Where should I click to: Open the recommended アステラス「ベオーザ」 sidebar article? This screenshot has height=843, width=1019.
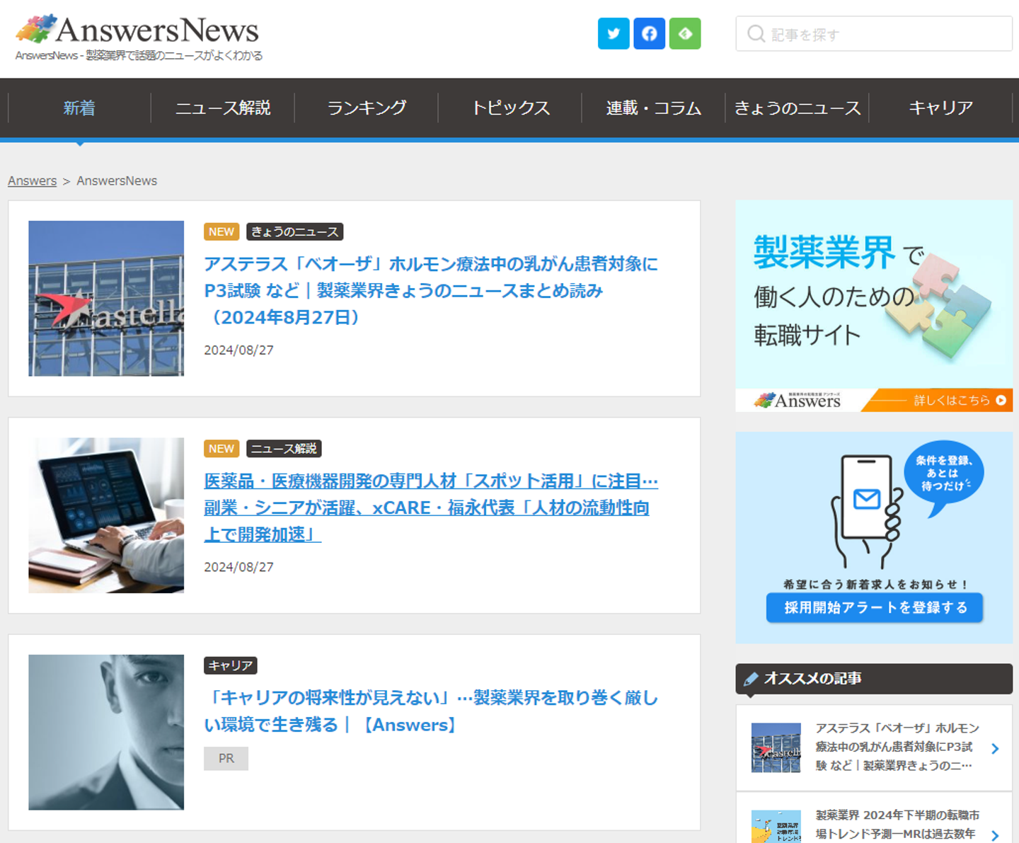[897, 747]
